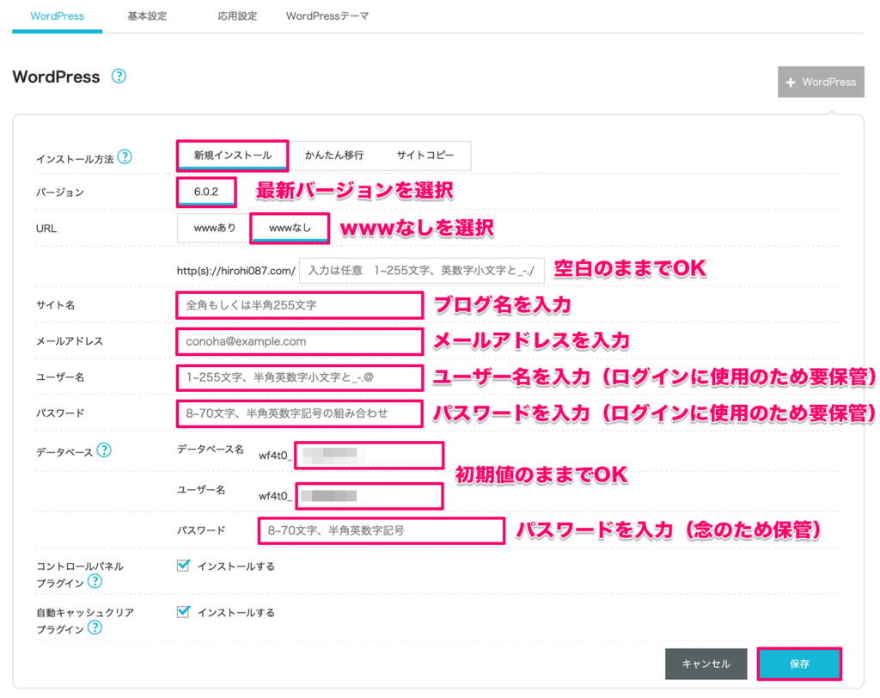Click the サイト名 row label

(55, 305)
